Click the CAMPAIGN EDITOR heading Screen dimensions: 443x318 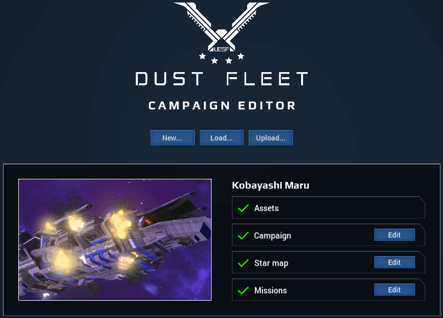coord(222,106)
